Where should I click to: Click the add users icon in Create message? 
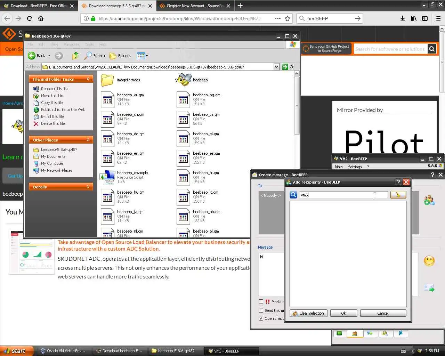tap(429, 200)
